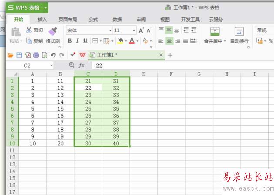Viewport: 274px width, 195px height.
Task: Add a new document tab with plus
Action: click(x=170, y=55)
